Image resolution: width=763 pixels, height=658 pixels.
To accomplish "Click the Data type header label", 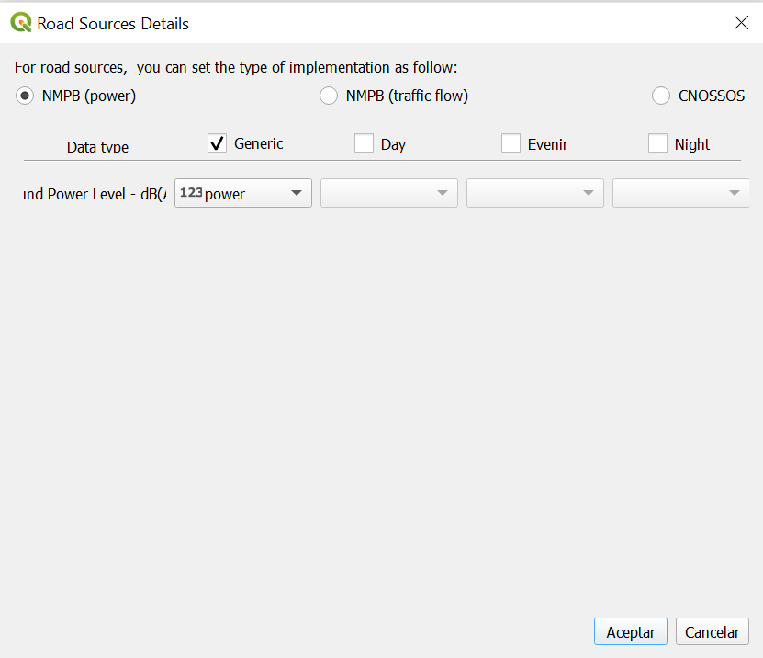I will coord(97,147).
